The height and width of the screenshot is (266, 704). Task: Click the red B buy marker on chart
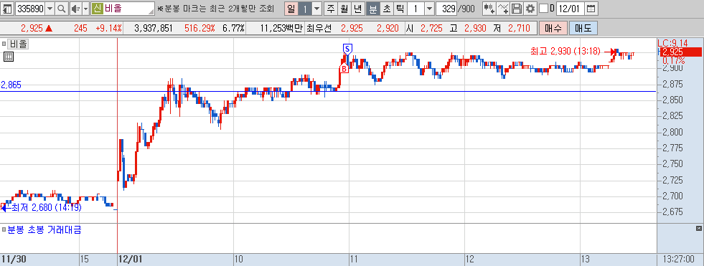point(344,69)
